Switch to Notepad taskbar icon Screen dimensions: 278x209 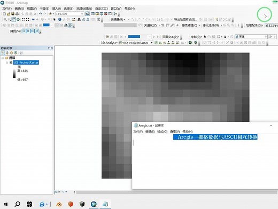click(x=105, y=204)
